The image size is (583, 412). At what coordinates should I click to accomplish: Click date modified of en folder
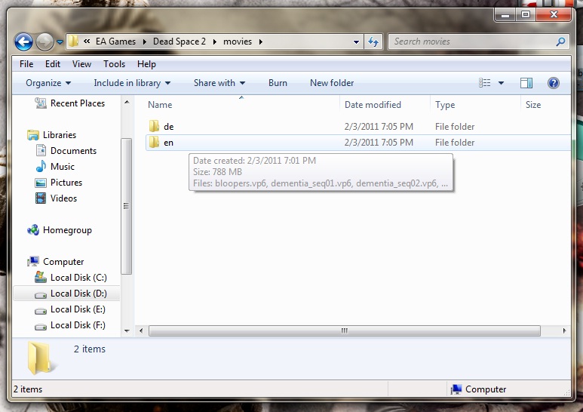coord(379,143)
